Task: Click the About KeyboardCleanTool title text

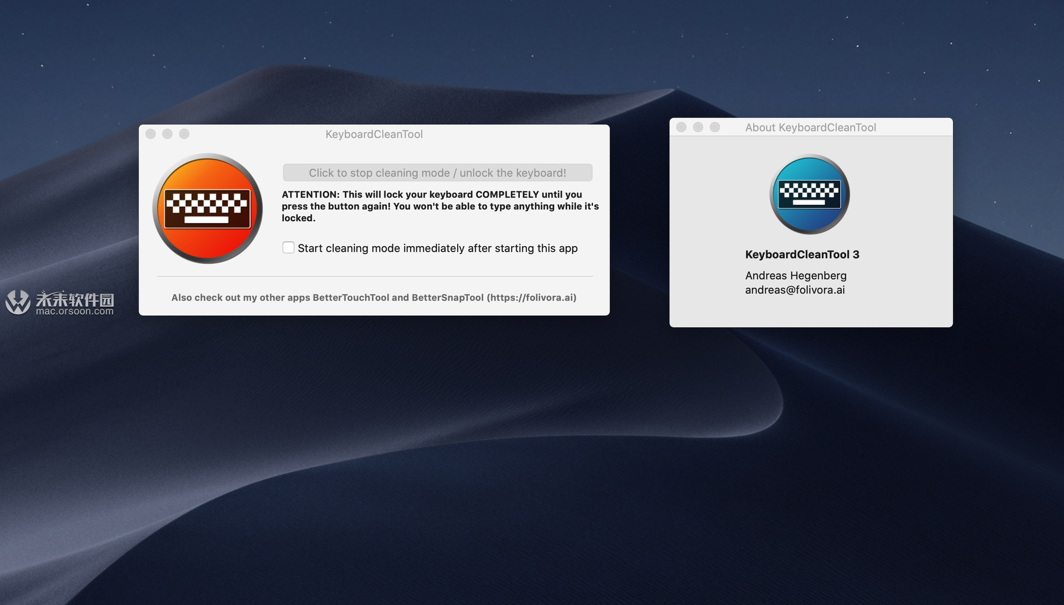Action: (x=810, y=128)
